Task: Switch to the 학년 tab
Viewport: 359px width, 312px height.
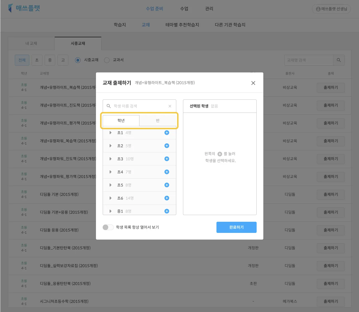Action: pyautogui.click(x=121, y=121)
